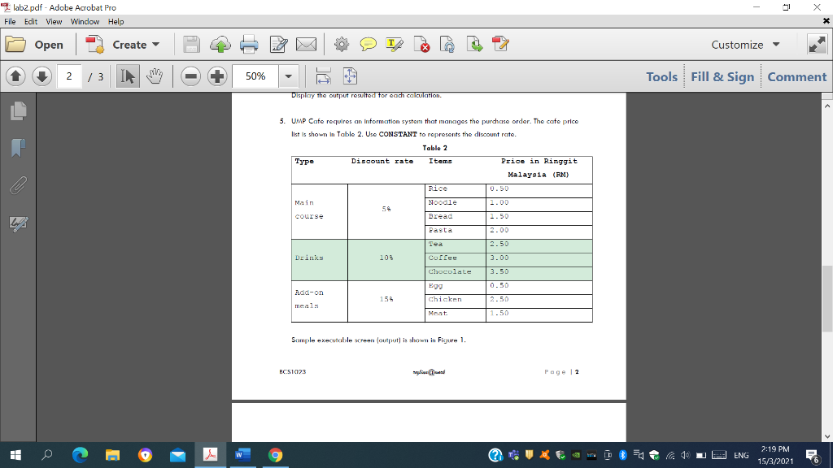This screenshot has height=468, width=833.
Task: Click the fit width scrolling icon
Action: pyautogui.click(x=323, y=76)
